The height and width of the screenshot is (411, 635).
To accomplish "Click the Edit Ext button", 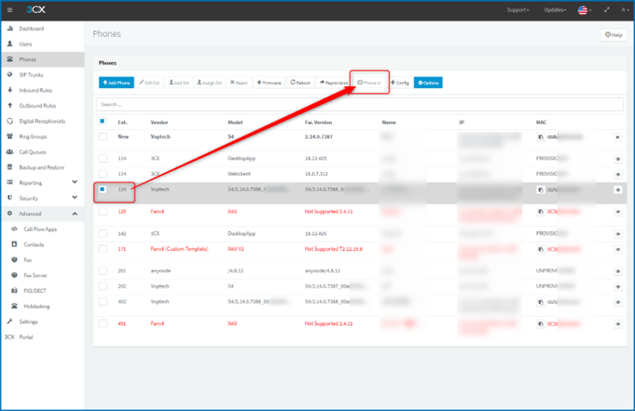I will coord(149,83).
